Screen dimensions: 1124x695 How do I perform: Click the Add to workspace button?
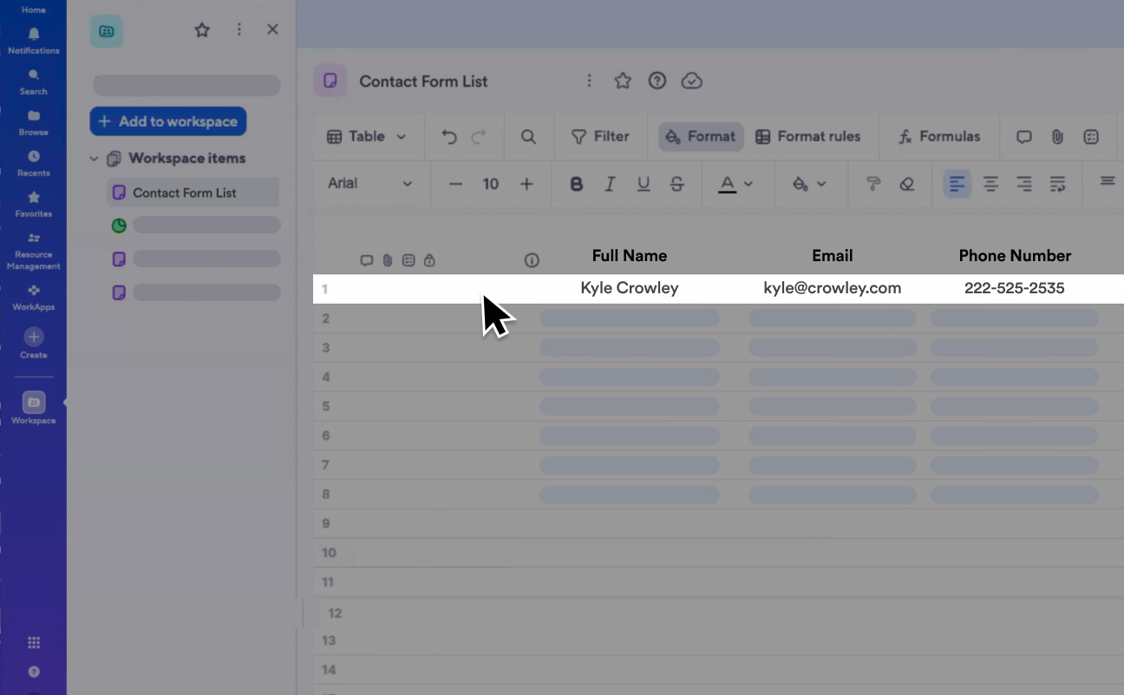coord(167,121)
